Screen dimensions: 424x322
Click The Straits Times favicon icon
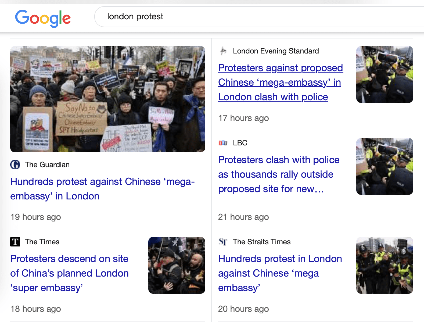tap(223, 242)
